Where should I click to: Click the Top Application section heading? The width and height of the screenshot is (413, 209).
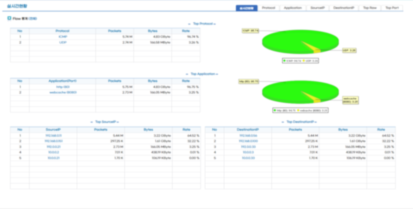point(203,74)
